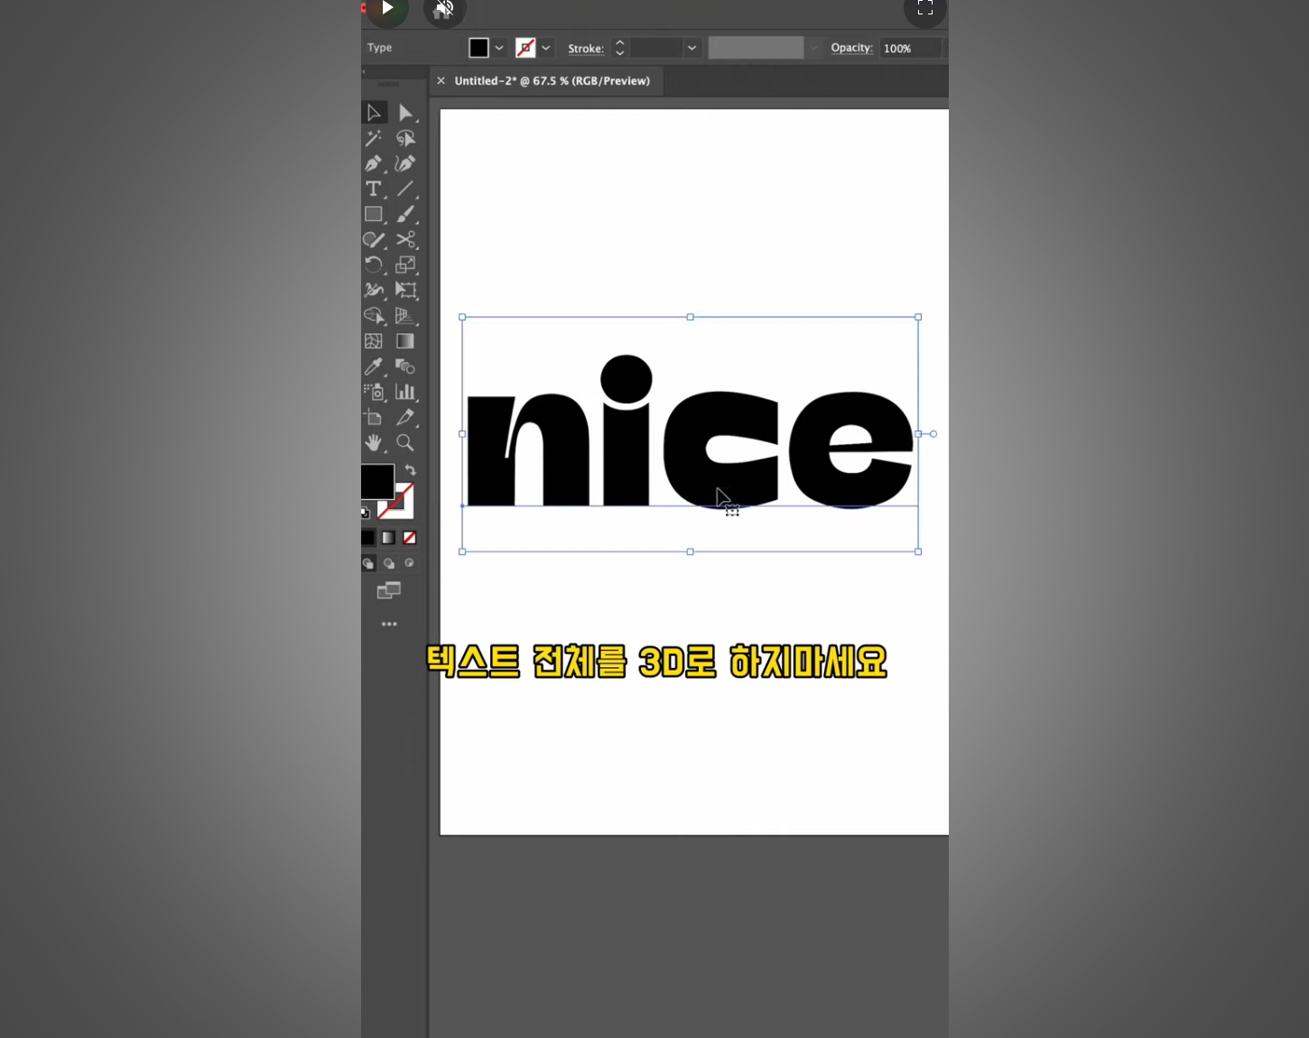
Task: Close the Untitled-2 document tab
Action: click(x=441, y=81)
